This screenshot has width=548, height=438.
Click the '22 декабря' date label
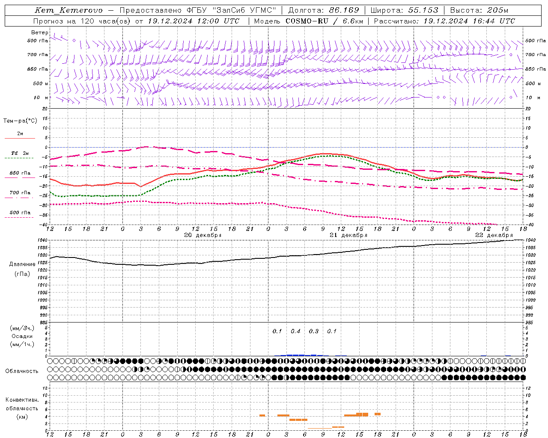(x=494, y=235)
